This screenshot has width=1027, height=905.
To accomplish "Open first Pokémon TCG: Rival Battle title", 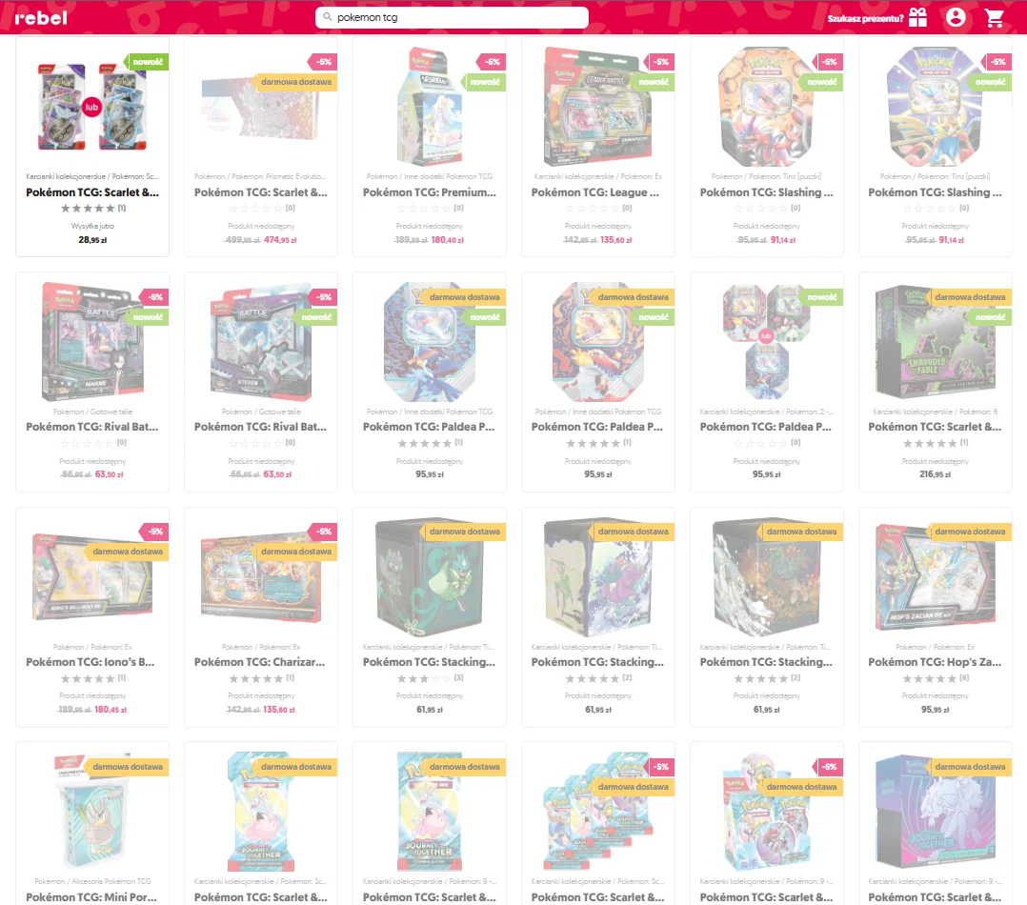I will click(x=92, y=427).
